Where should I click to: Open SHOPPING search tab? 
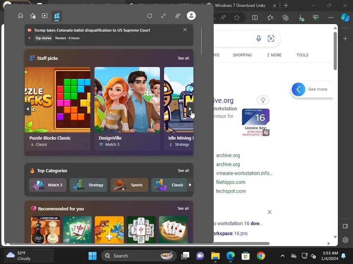click(x=242, y=55)
